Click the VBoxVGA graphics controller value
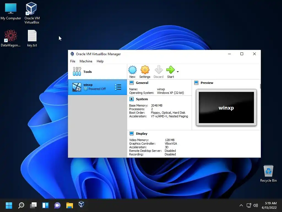Image resolution: width=282 pixels, height=212 pixels. 171,144
